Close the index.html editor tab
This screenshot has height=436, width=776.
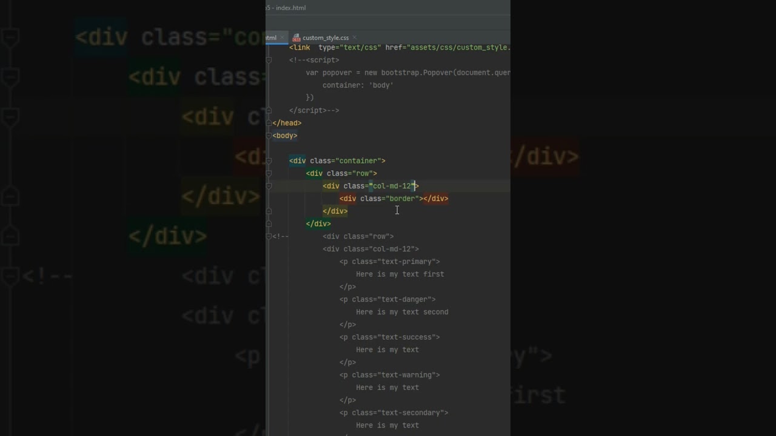282,38
